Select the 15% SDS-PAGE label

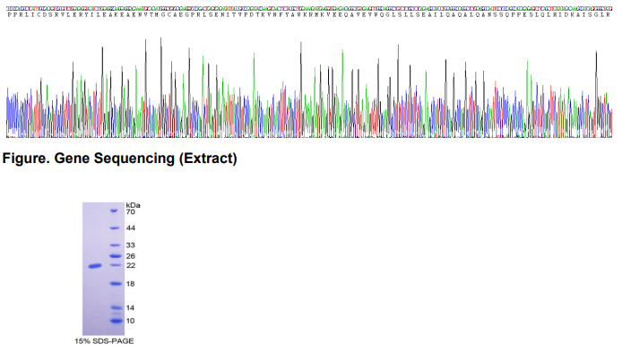click(x=104, y=341)
